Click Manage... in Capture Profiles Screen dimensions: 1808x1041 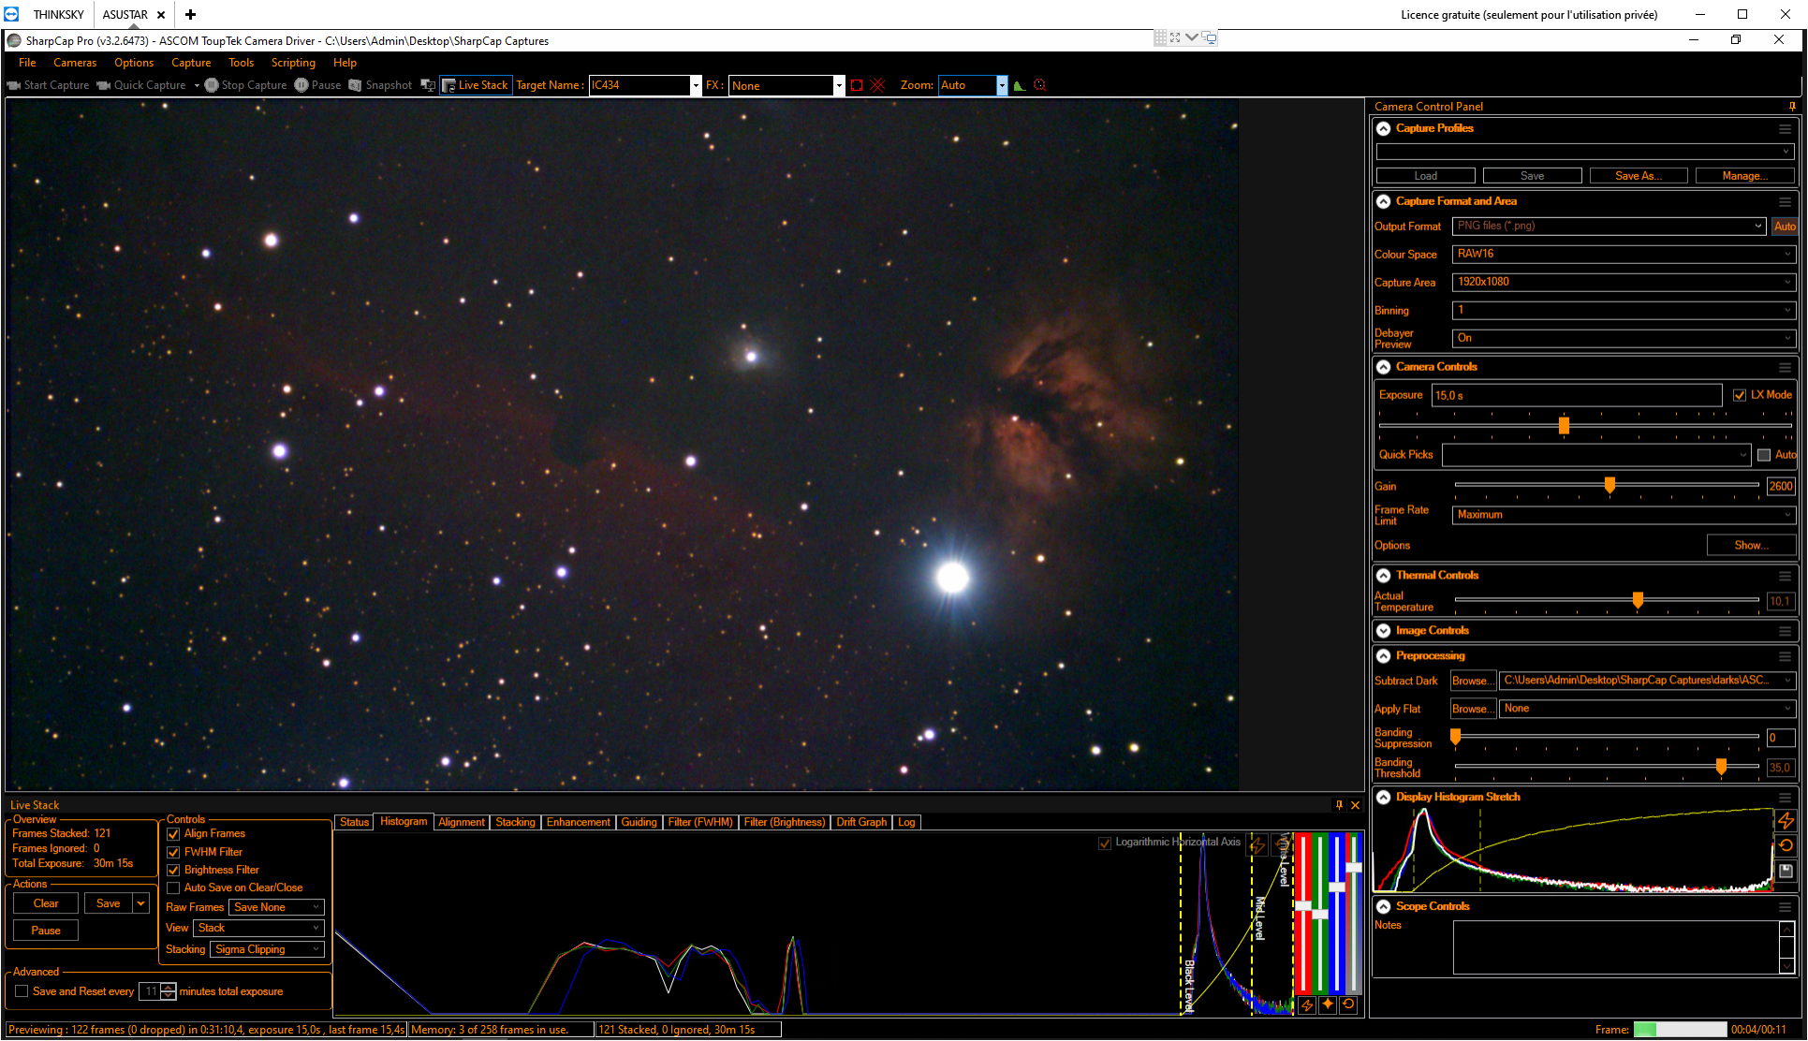tap(1744, 176)
